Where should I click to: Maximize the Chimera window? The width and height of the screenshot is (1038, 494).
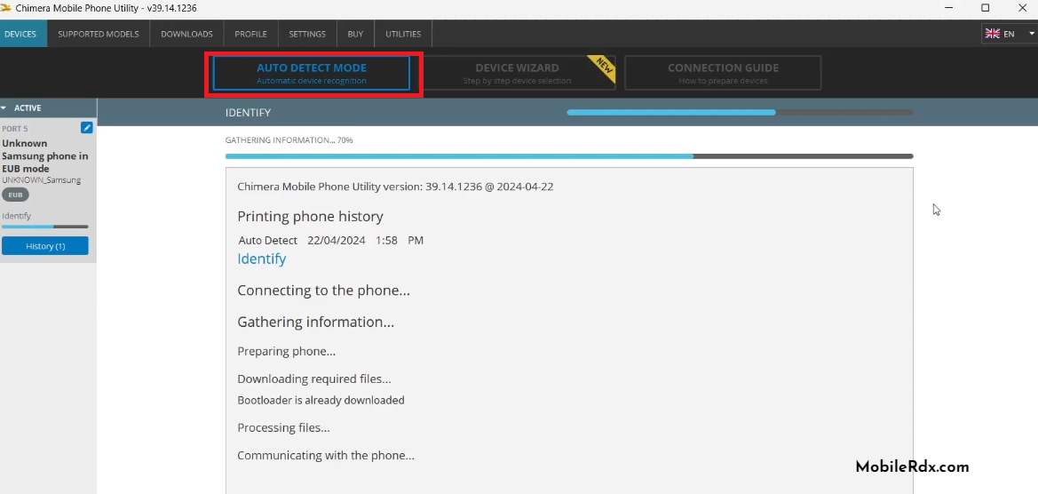point(985,8)
